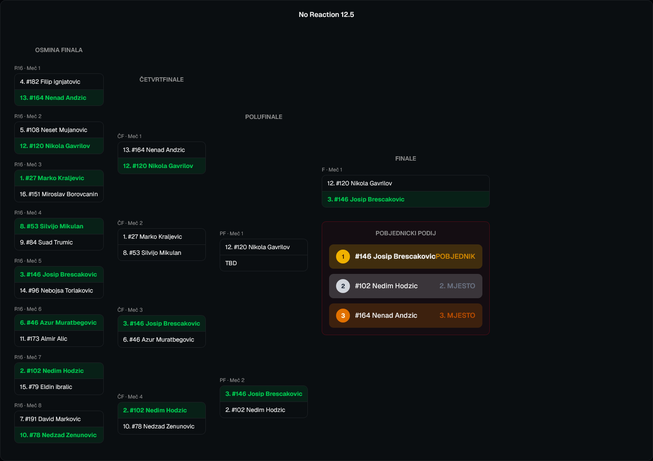653x461 pixels.
Task: Select Silvijo Mikulan in ČF Meč 2
Action: click(x=162, y=253)
